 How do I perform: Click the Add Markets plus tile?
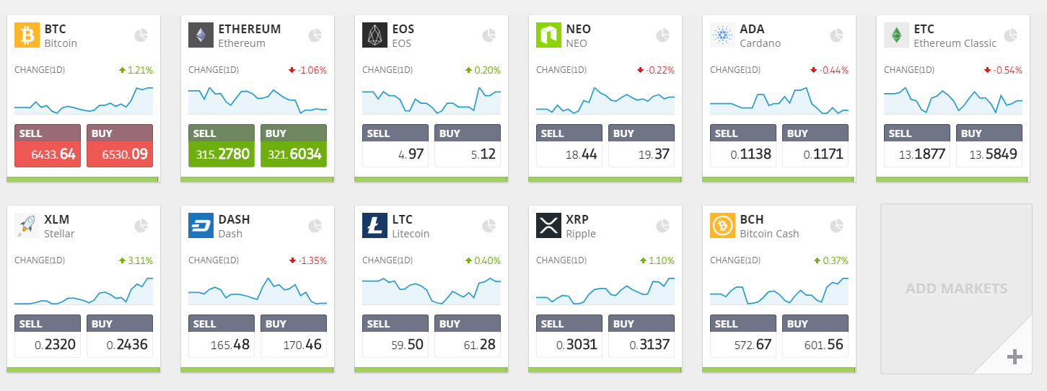[956, 289]
